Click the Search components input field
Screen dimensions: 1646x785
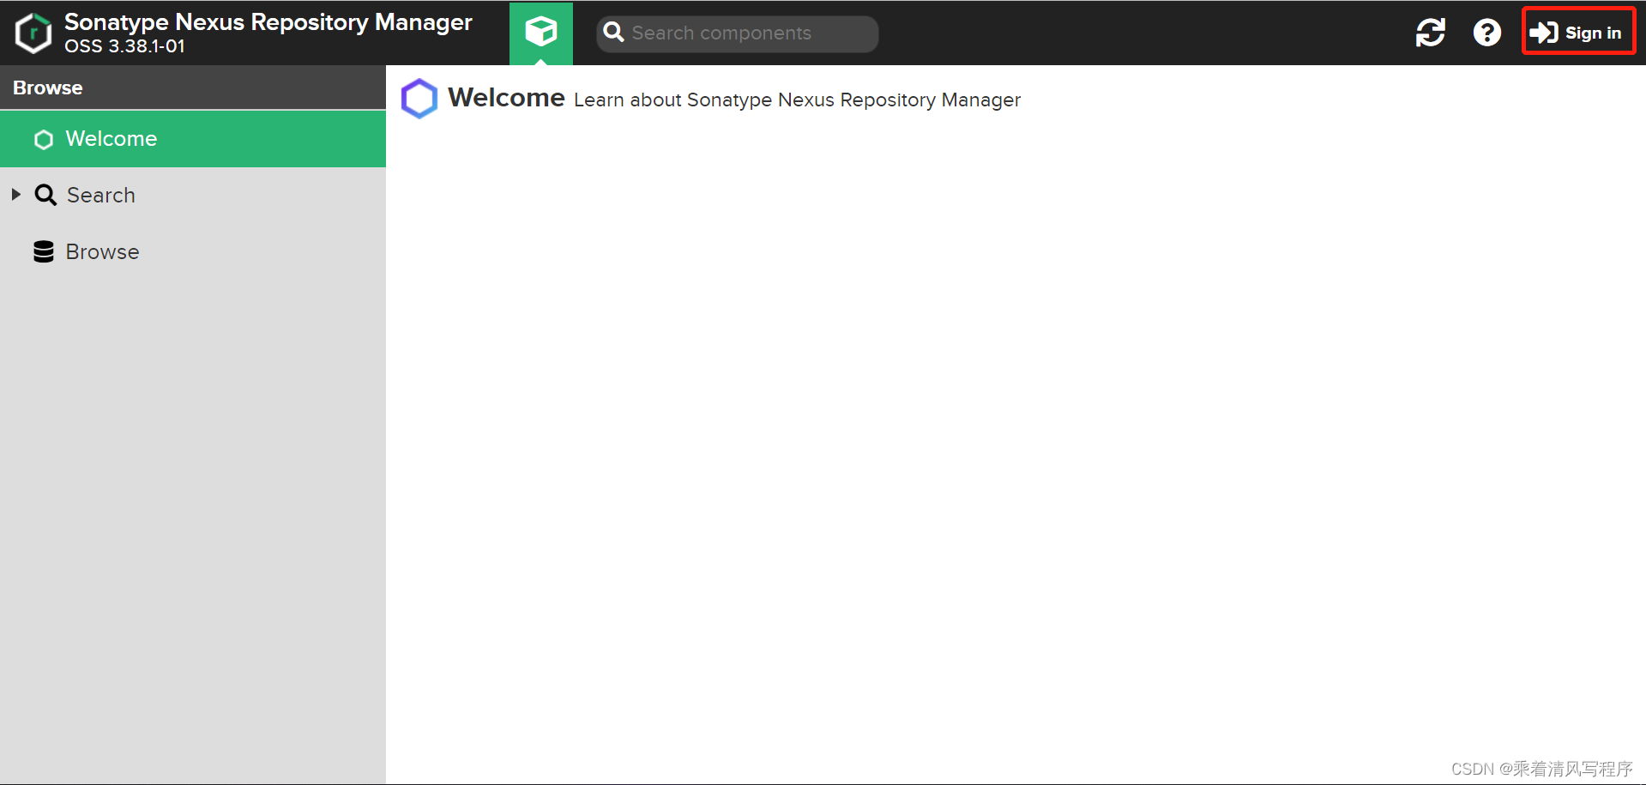[x=738, y=33]
